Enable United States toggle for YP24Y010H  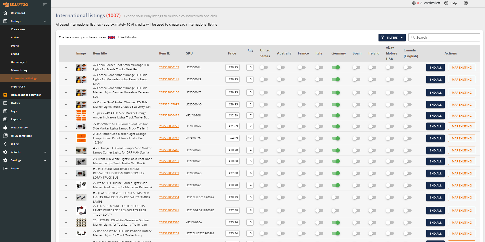point(264,116)
